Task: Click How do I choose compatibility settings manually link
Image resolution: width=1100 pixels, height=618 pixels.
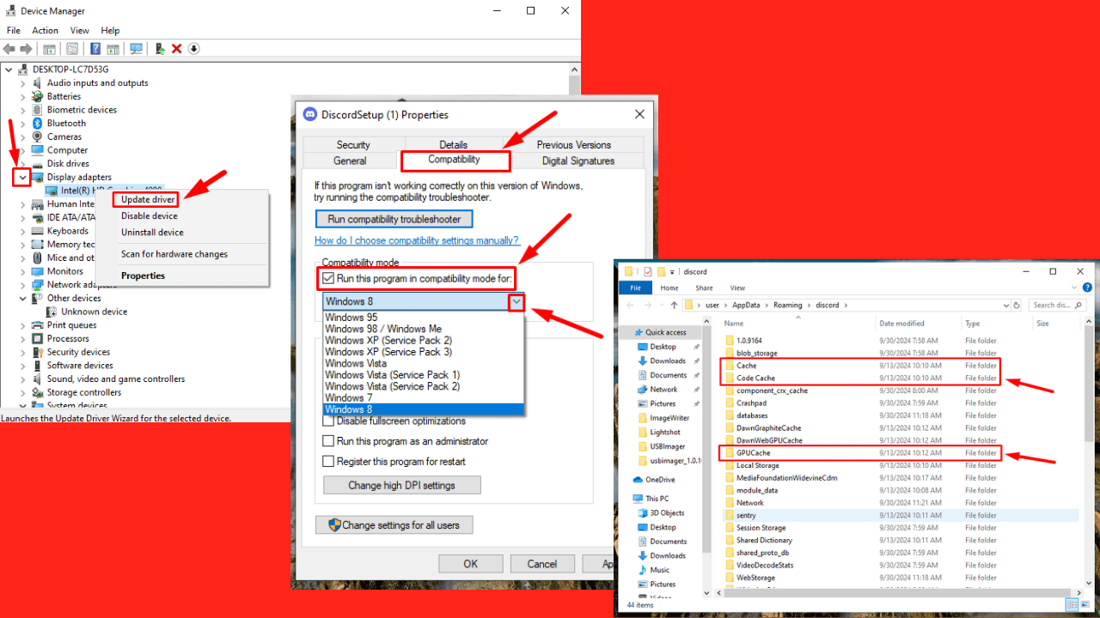Action: coord(417,240)
